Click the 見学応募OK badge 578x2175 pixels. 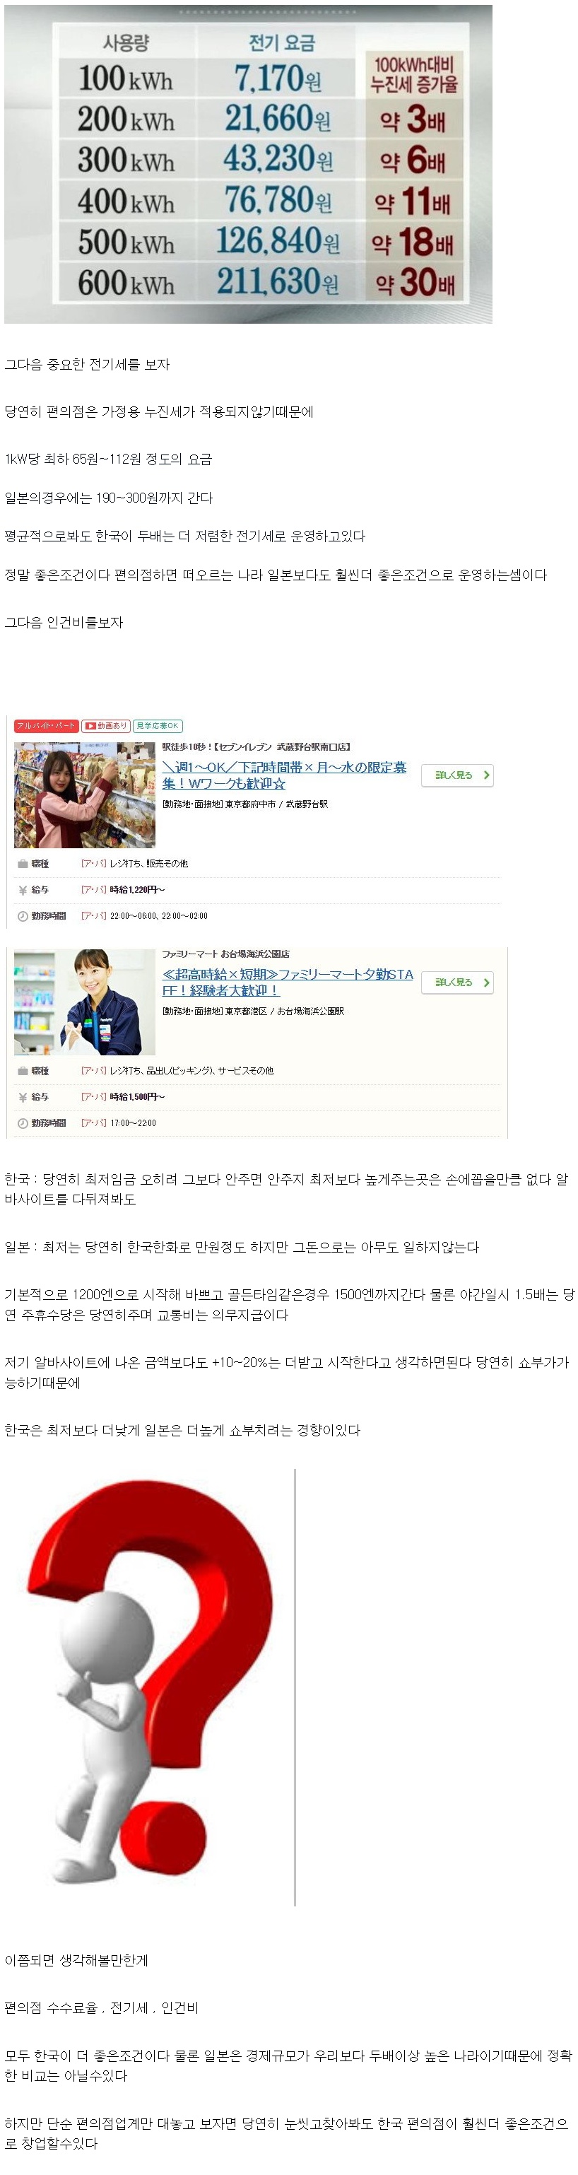coord(158,725)
